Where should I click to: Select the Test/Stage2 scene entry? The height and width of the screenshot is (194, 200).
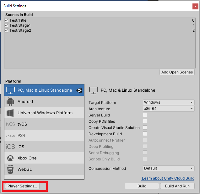click(x=100, y=30)
